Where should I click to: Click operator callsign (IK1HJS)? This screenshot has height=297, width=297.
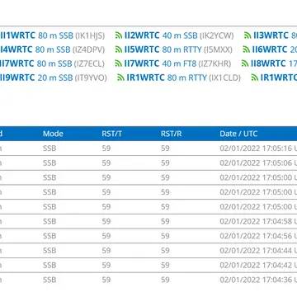coord(90,35)
